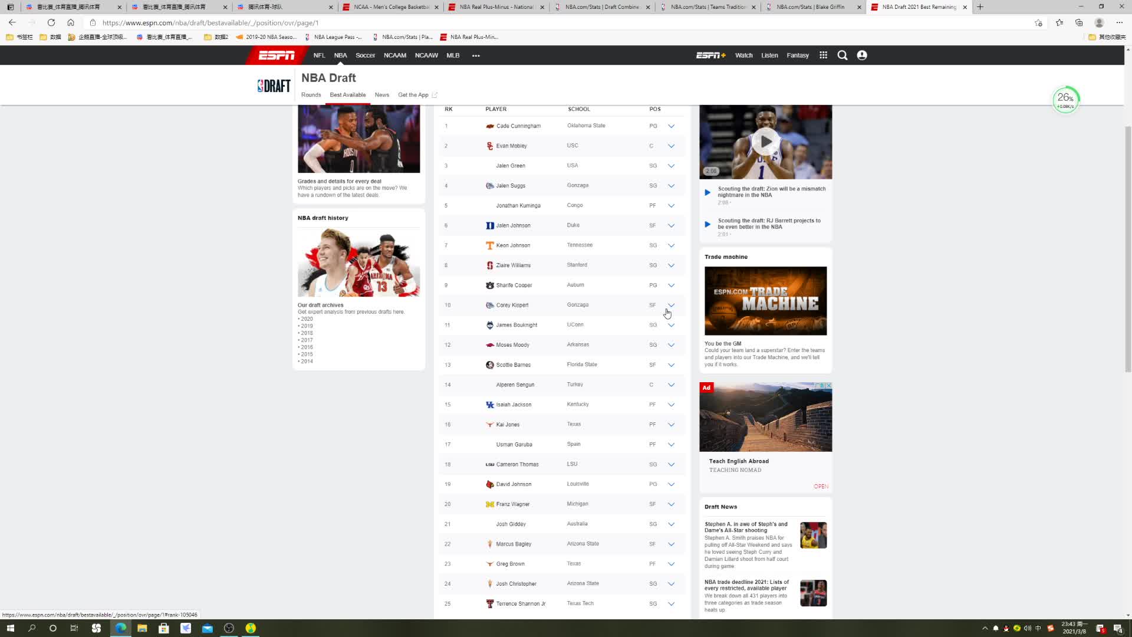This screenshot has width=1132, height=637.
Task: Open the News tab in NBA Draft
Action: pos(381,95)
